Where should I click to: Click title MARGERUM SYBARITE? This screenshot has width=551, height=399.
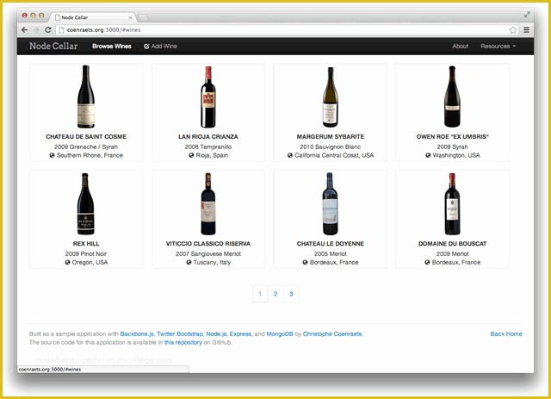click(x=331, y=136)
